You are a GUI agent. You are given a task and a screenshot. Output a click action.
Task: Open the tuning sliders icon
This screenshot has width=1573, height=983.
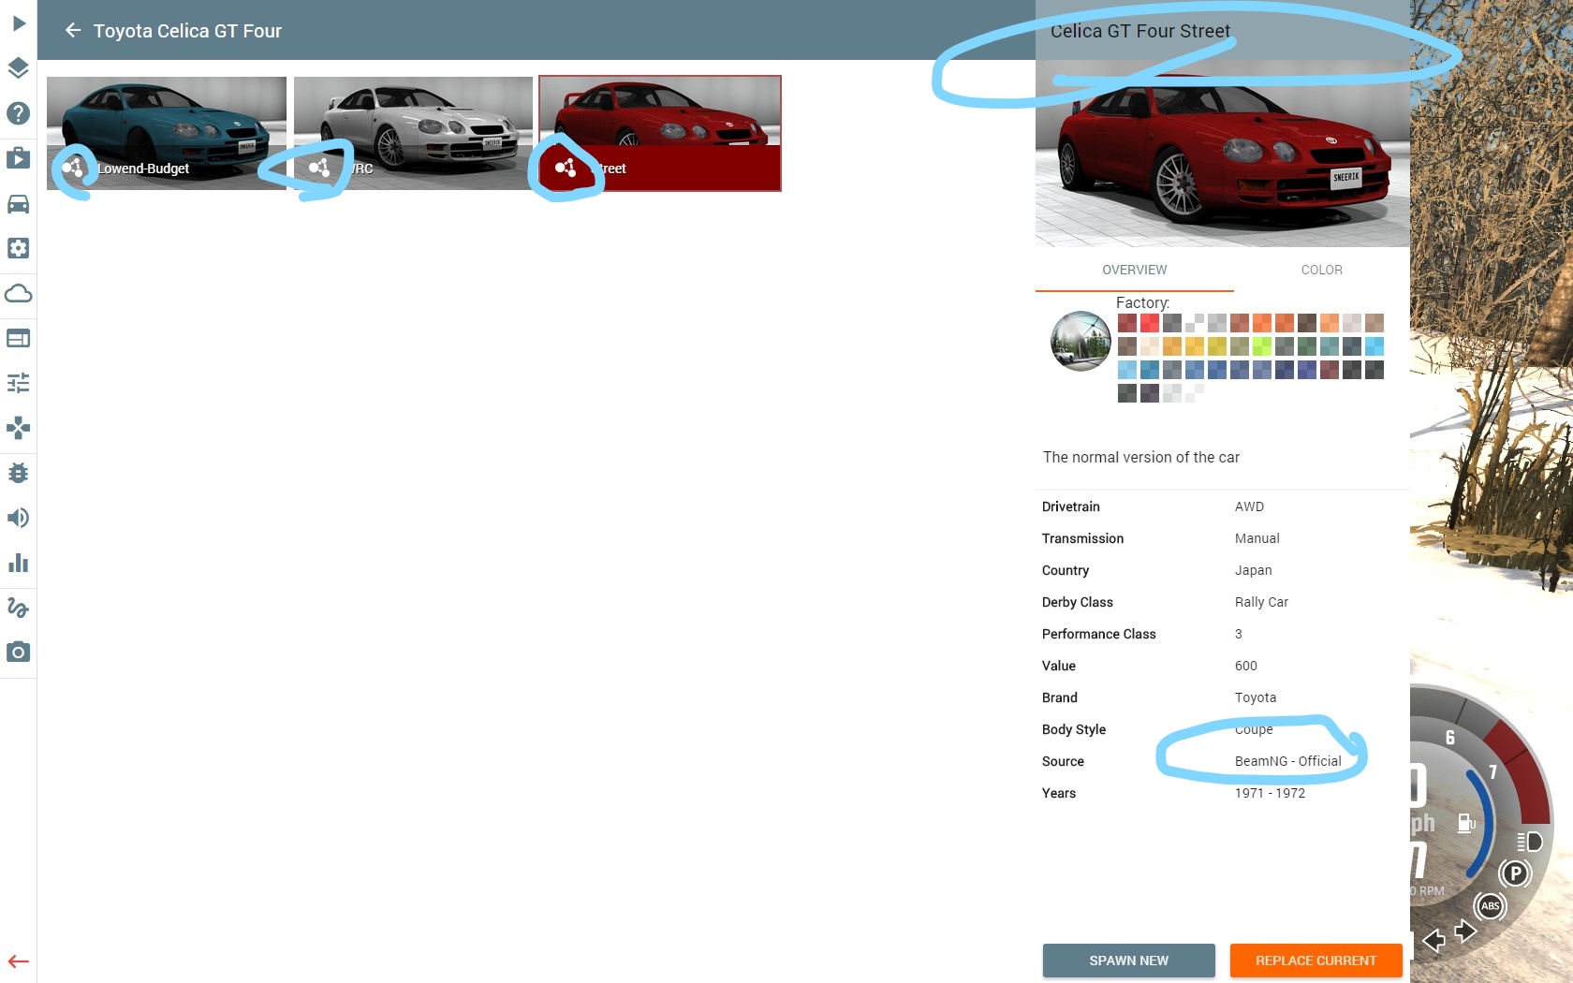[x=18, y=383]
